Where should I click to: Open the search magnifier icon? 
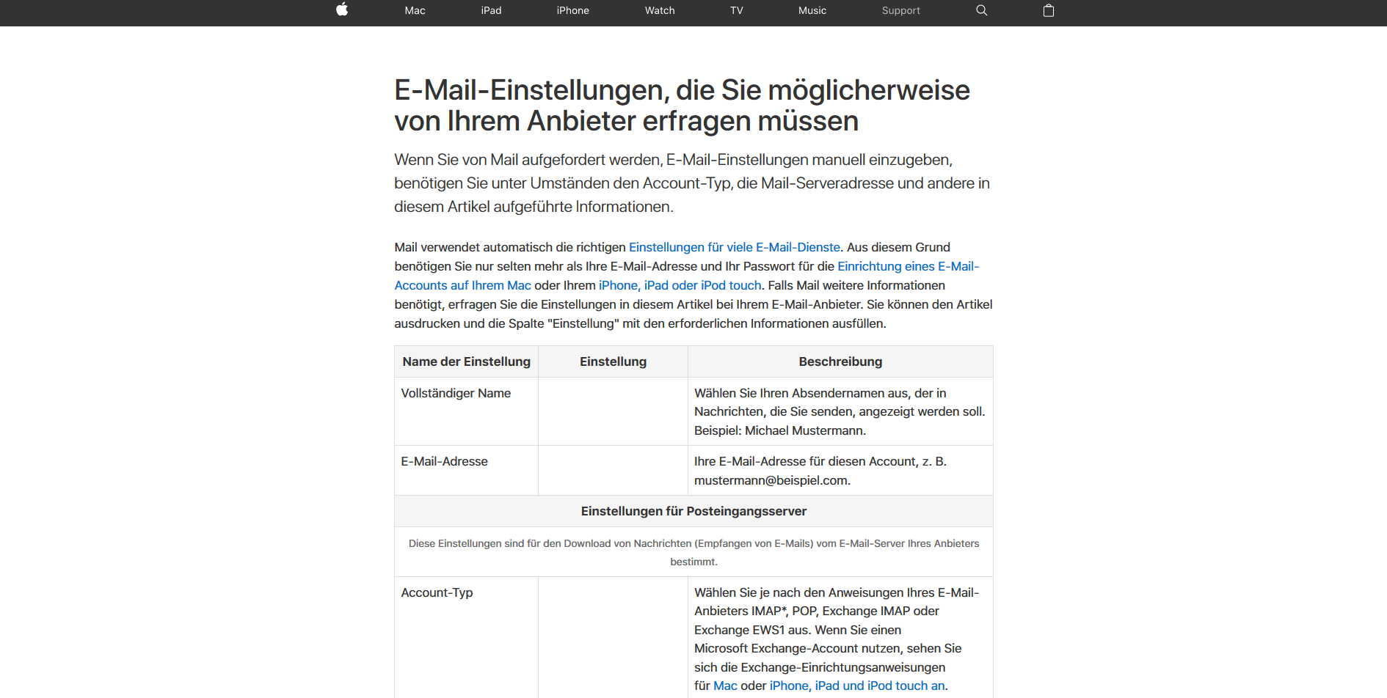(981, 10)
